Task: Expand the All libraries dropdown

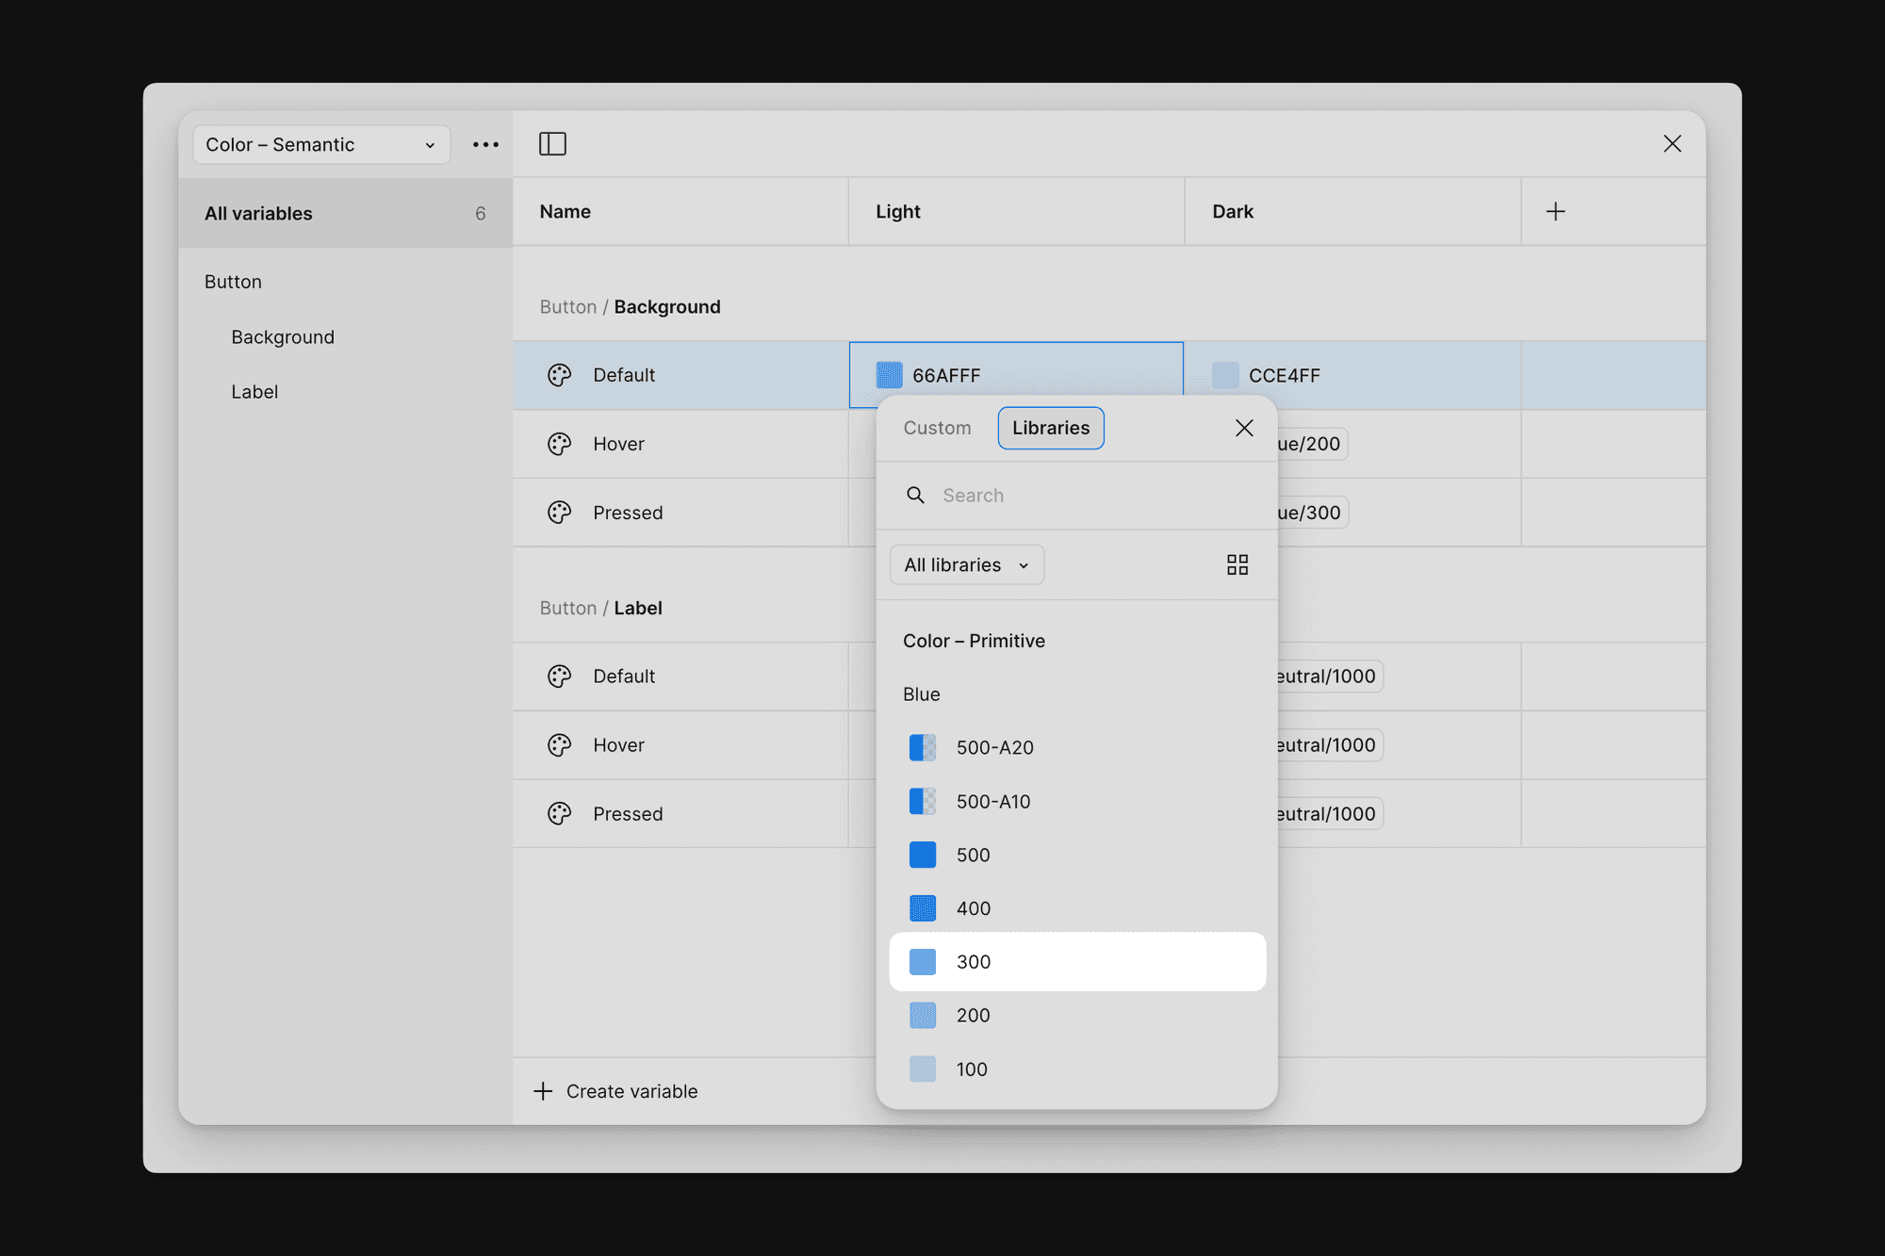Action: [x=966, y=565]
